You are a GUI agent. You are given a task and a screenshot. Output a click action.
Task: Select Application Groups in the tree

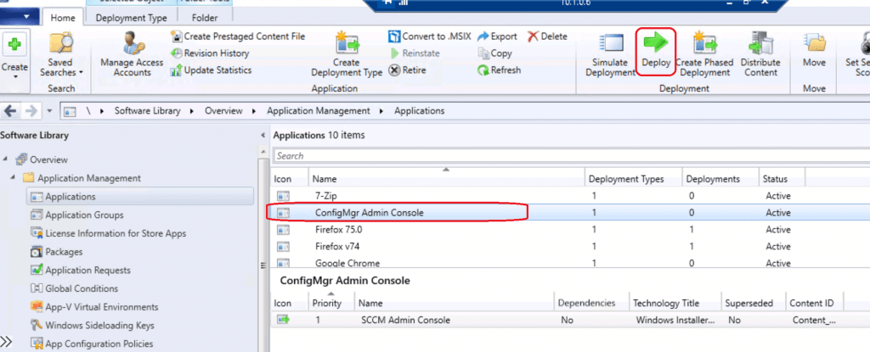[84, 215]
